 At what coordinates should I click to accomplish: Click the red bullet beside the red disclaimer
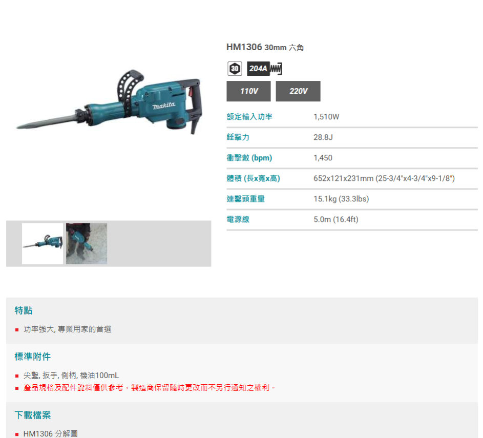point(17,388)
